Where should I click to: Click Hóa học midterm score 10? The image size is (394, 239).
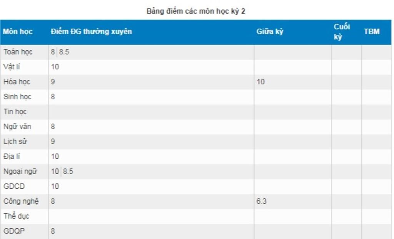[260, 82]
